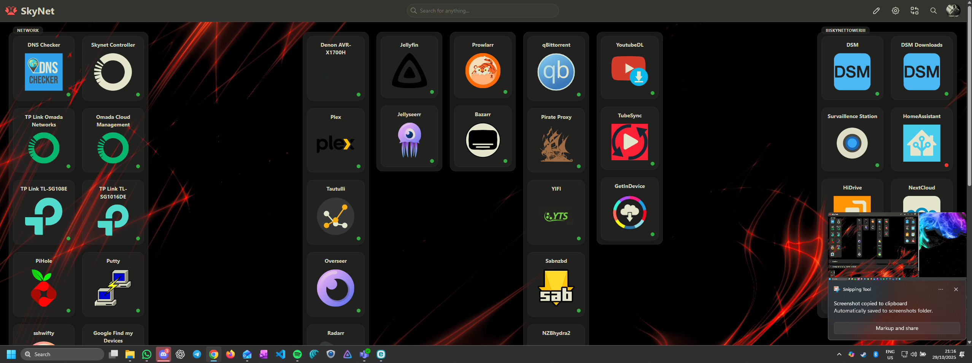Image resolution: width=972 pixels, height=363 pixels.
Task: Open the HiDrive tile
Action: 852,196
